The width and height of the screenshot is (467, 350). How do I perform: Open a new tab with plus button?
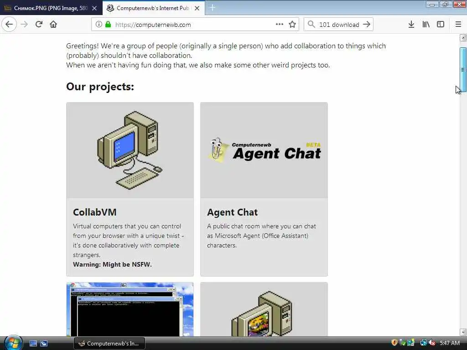(213, 8)
